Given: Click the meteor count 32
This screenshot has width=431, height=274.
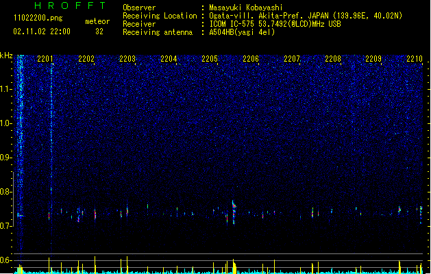Looking at the screenshot, I should [x=99, y=32].
